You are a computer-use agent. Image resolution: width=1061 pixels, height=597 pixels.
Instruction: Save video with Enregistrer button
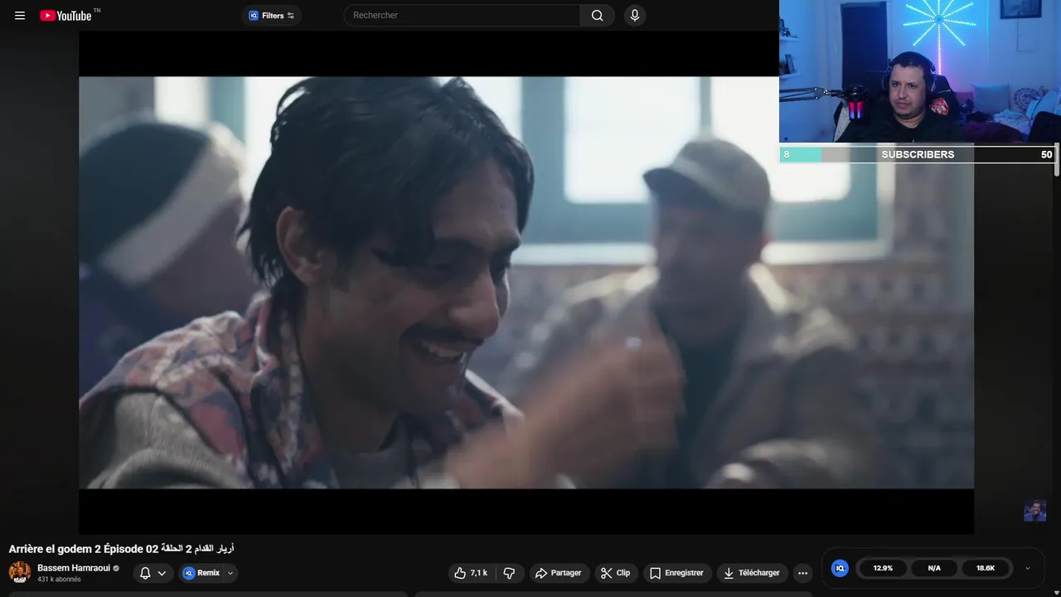click(677, 573)
